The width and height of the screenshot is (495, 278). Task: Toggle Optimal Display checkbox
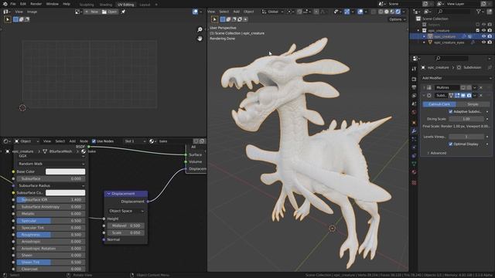pyautogui.click(x=450, y=144)
